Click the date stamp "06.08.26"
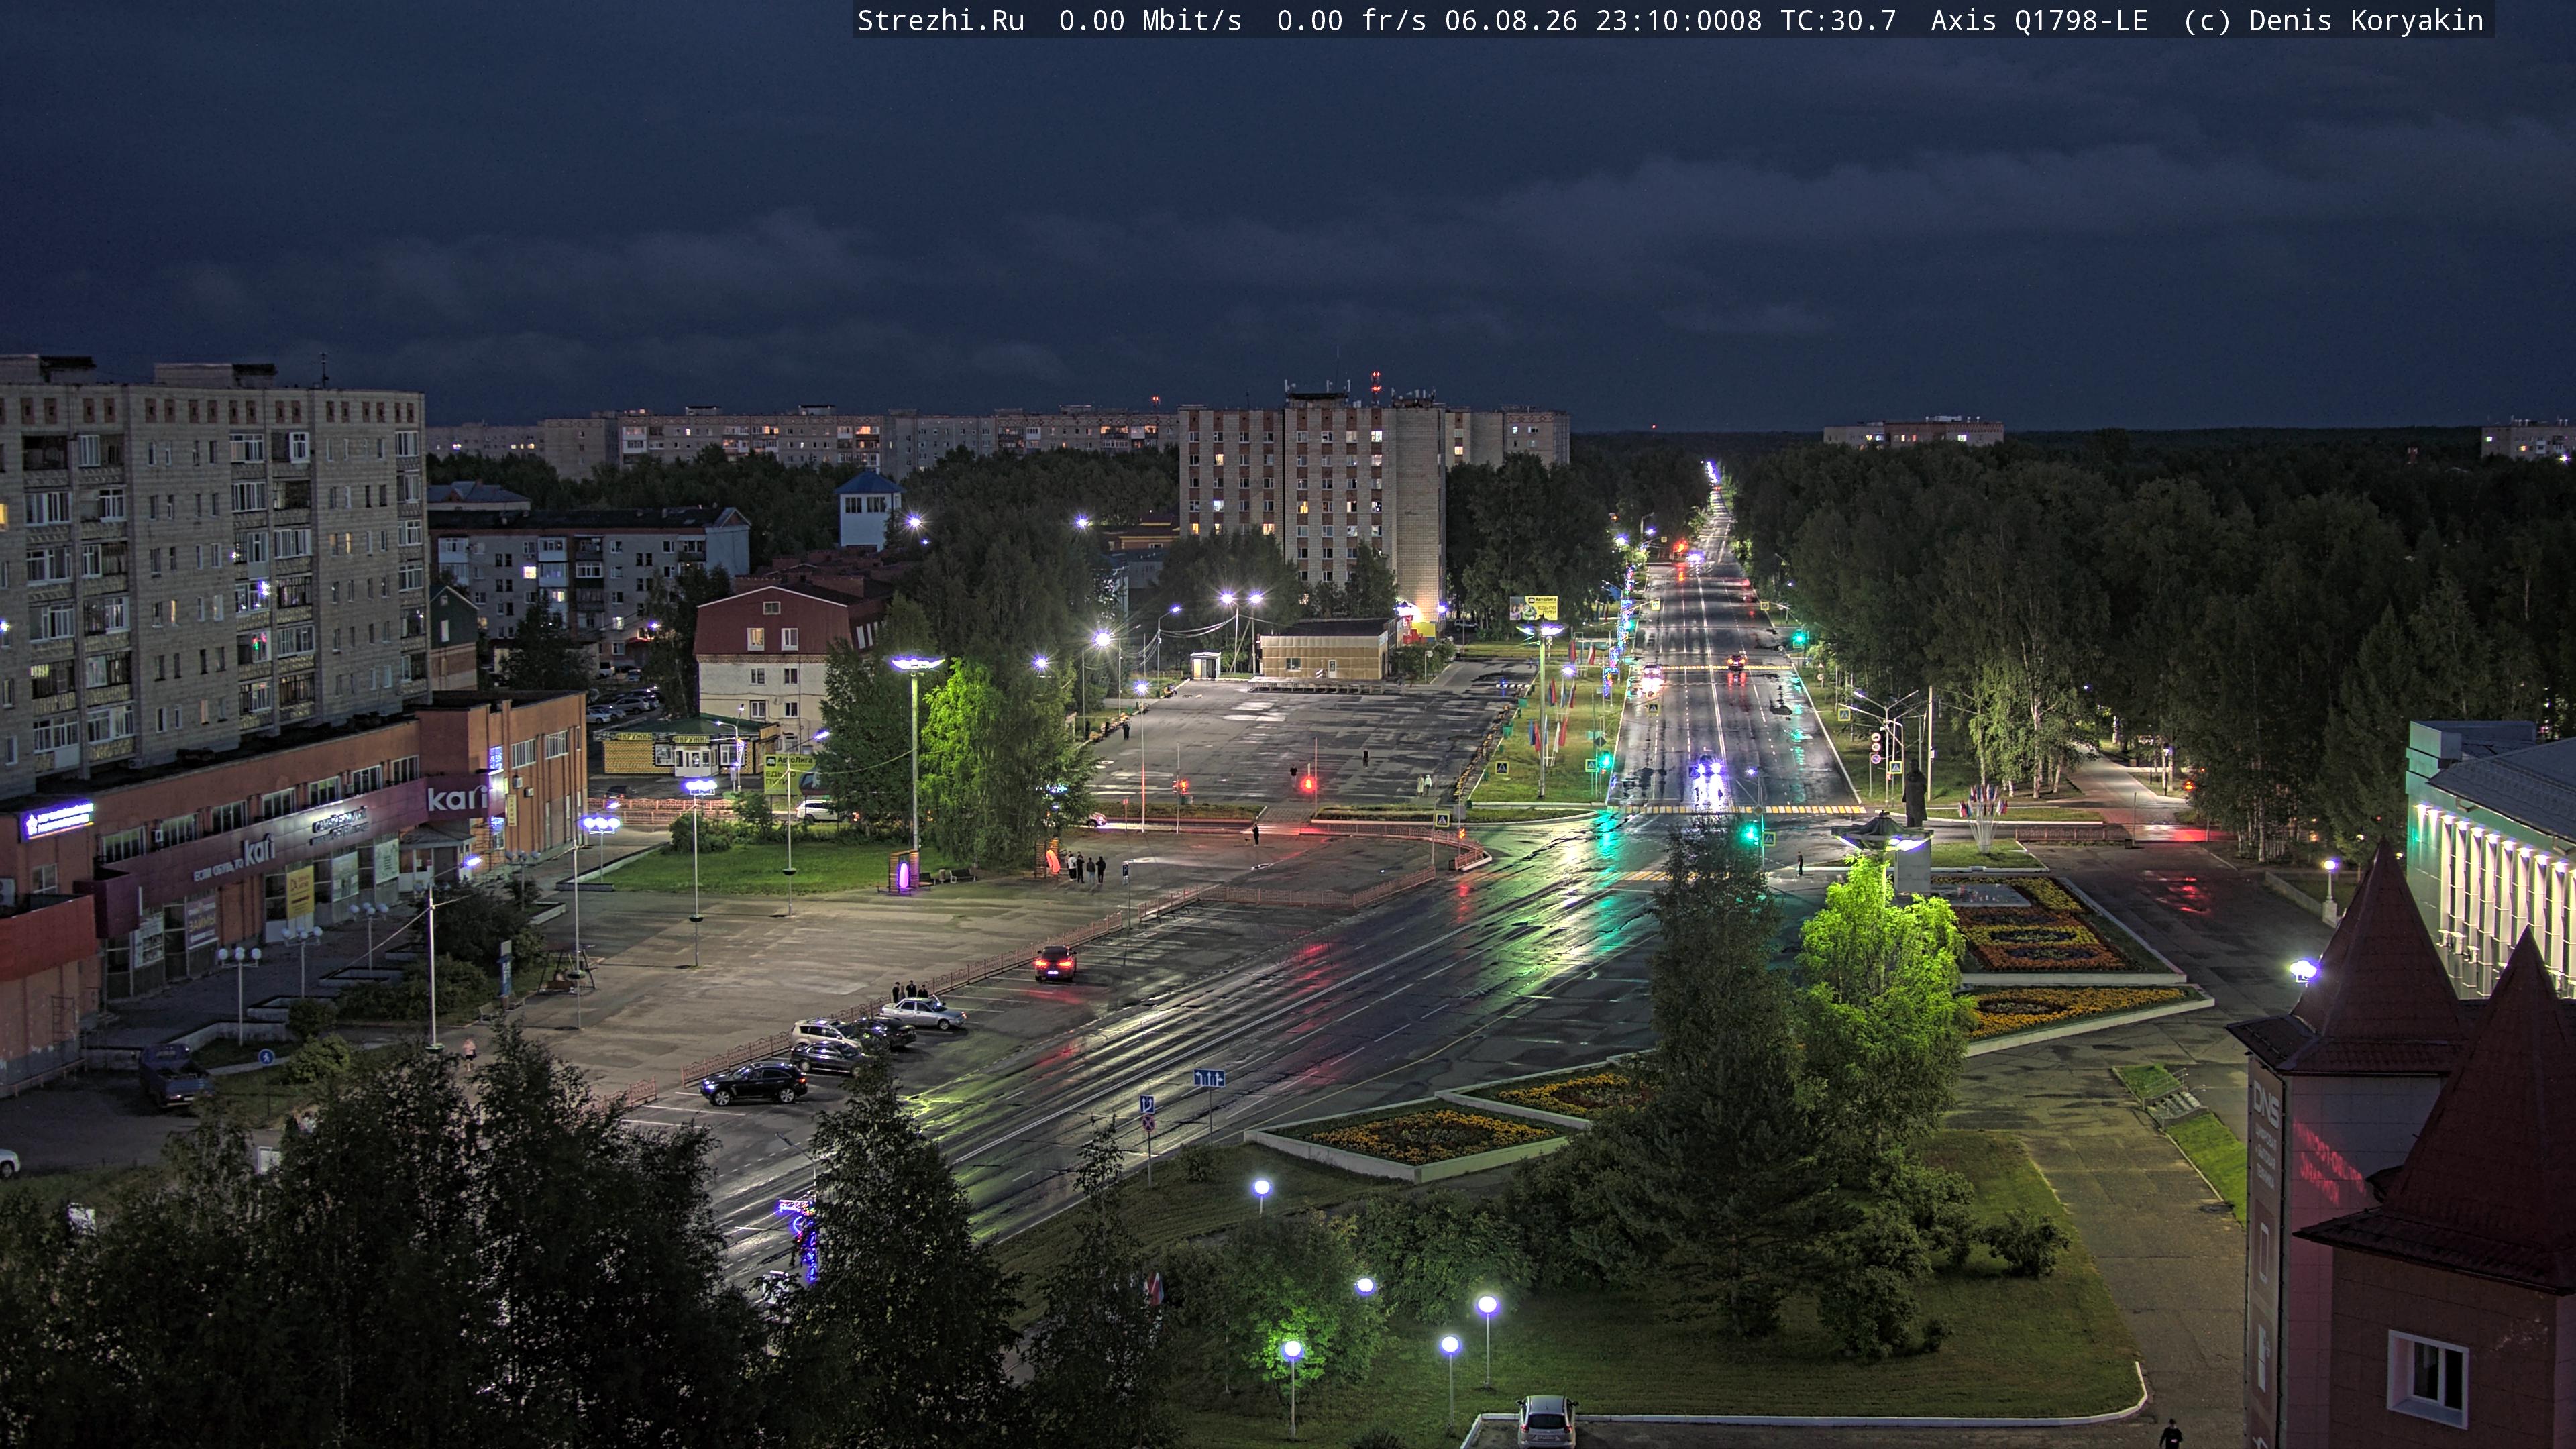Screen dimensions: 2576x1449 tap(1511, 21)
